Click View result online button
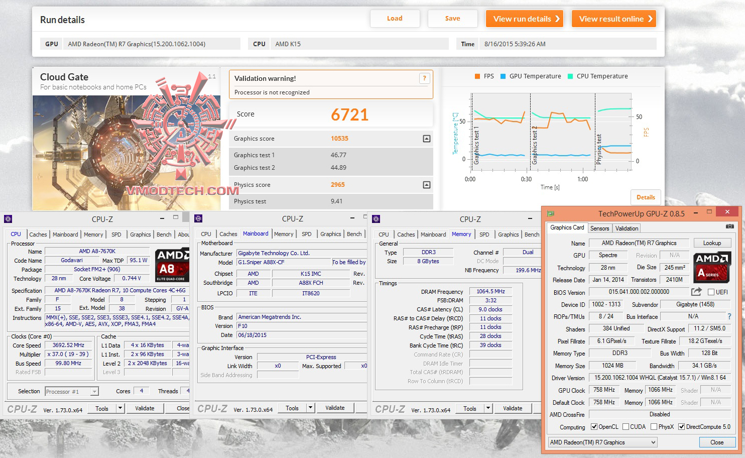 point(614,19)
